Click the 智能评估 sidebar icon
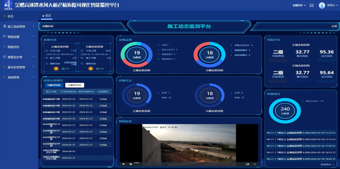The height and width of the screenshot is (169, 340). point(4,47)
